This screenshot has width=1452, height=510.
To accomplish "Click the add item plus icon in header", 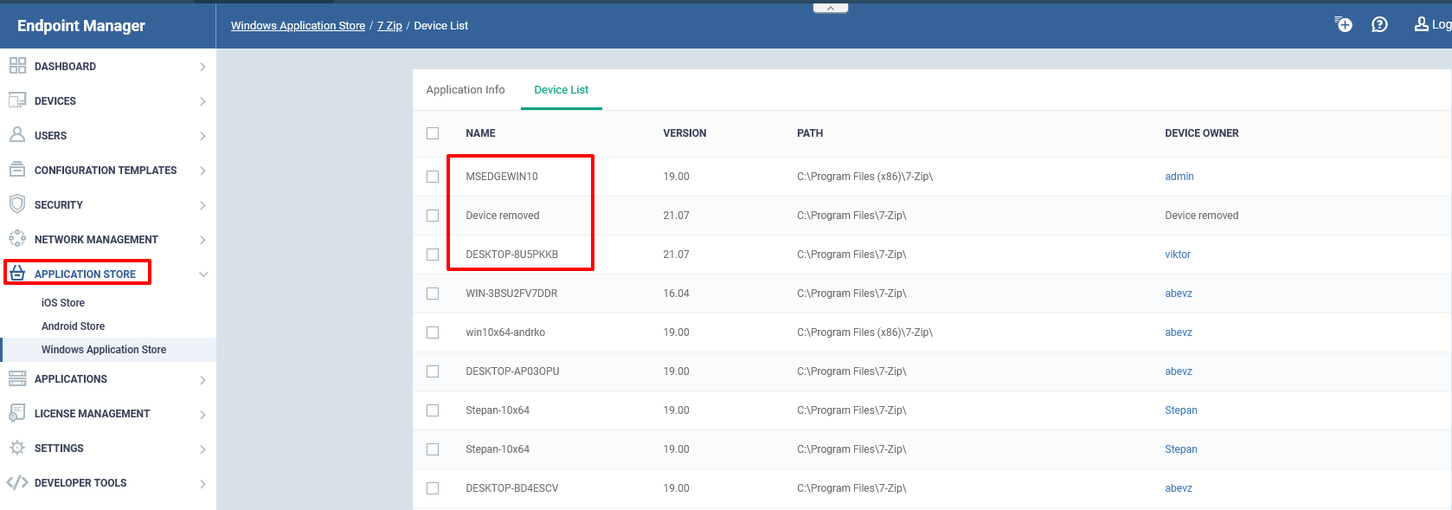I will tap(1343, 24).
